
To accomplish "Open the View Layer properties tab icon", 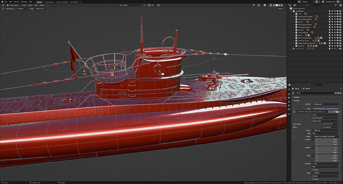I will (289, 102).
